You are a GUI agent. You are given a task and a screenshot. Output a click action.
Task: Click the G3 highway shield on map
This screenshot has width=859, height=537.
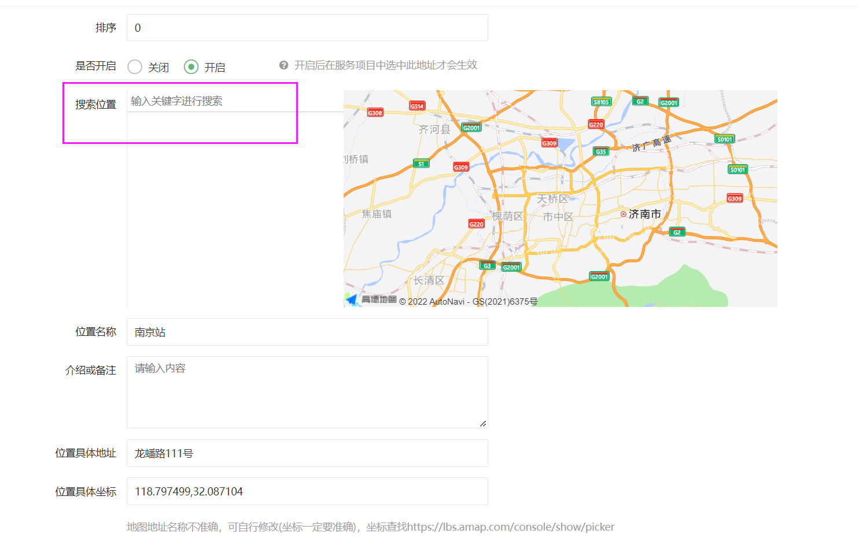pyautogui.click(x=487, y=266)
